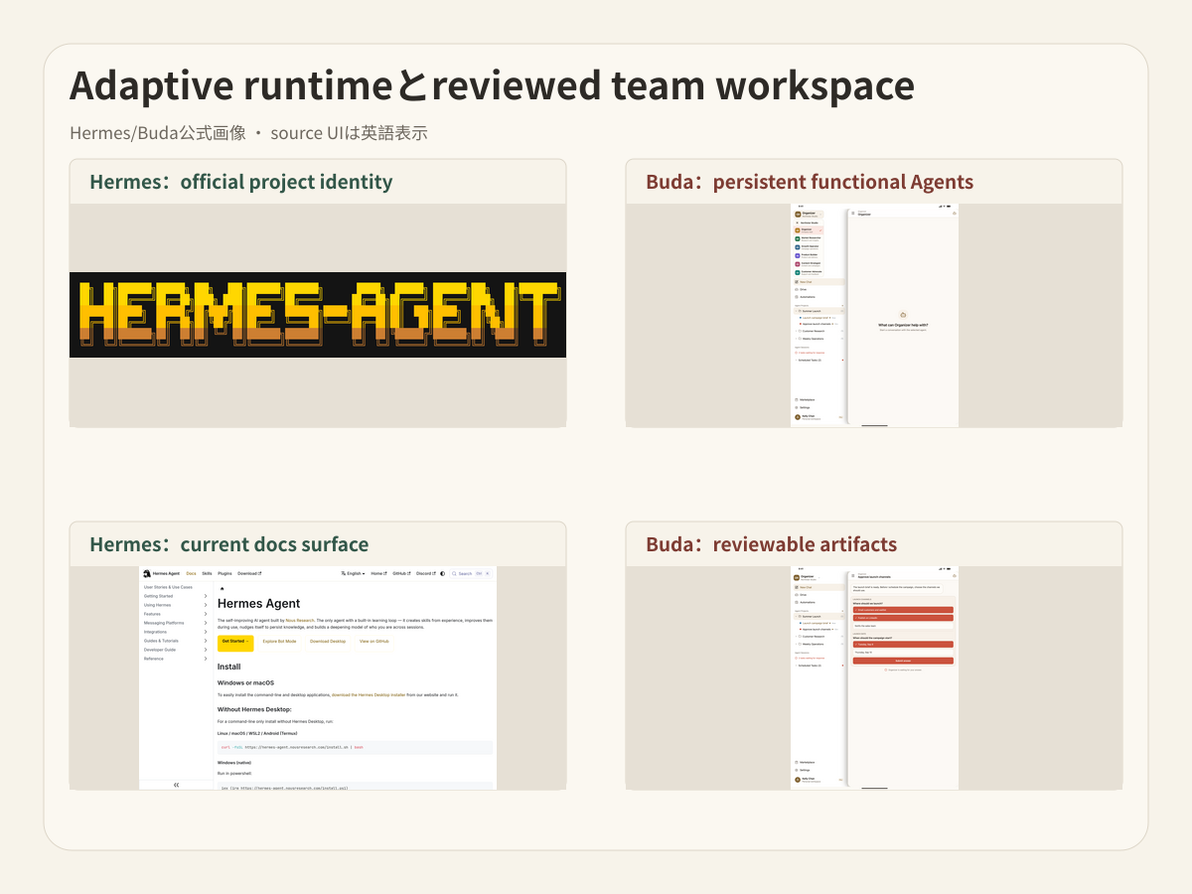Open Launch campaign brief item in reviewable artifacts sidebar
This screenshot has height=894, width=1192.
click(816, 623)
